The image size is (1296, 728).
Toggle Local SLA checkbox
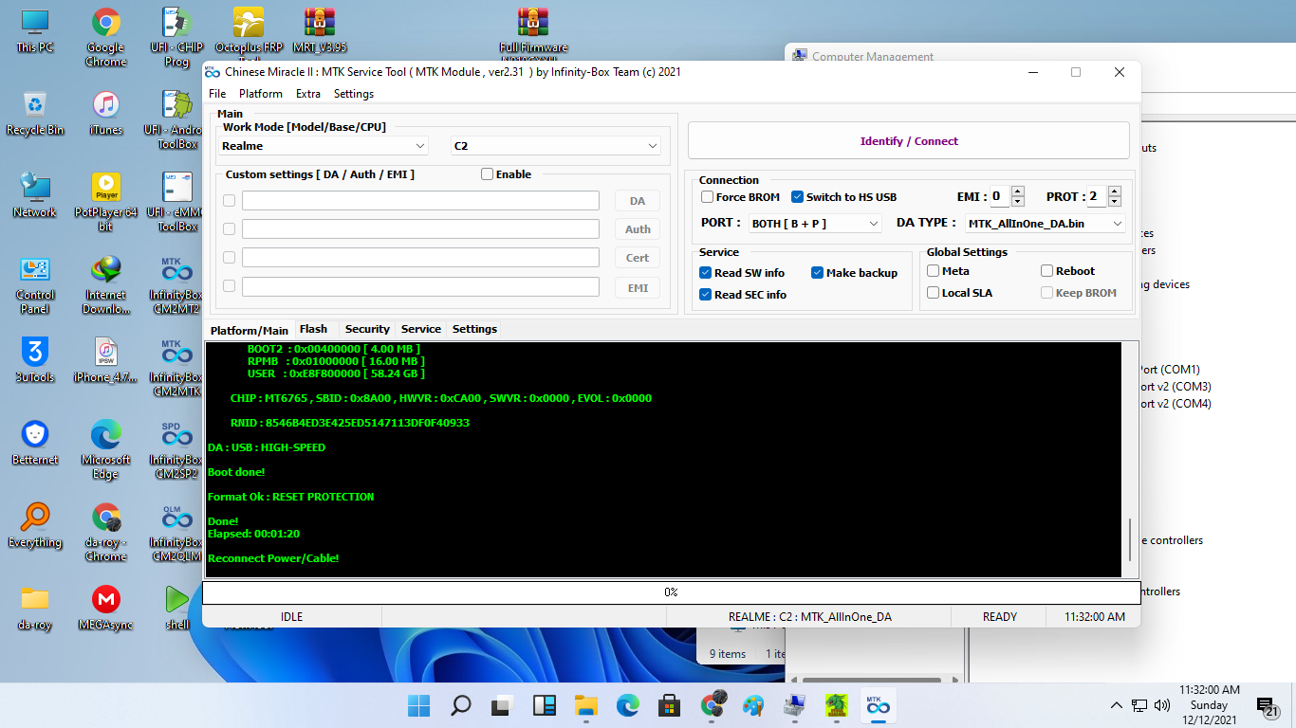(x=933, y=293)
